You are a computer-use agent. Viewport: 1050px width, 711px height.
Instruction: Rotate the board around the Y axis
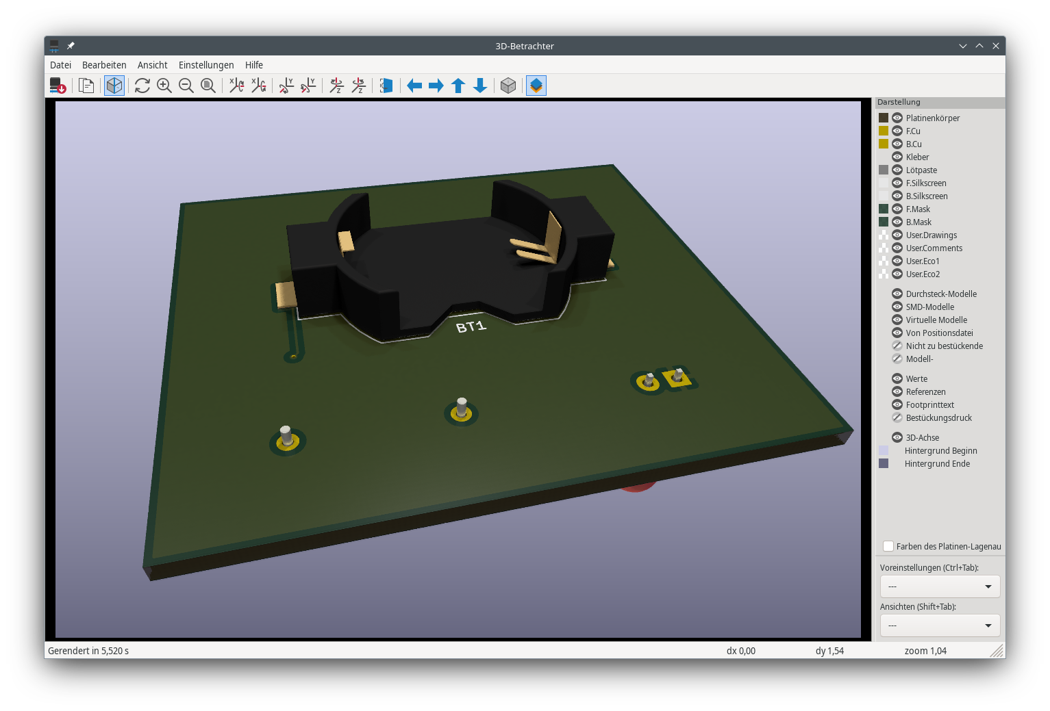[286, 86]
